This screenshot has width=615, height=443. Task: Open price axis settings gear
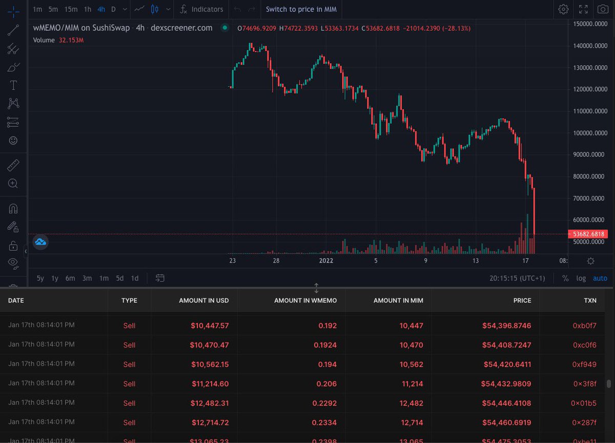[590, 261]
